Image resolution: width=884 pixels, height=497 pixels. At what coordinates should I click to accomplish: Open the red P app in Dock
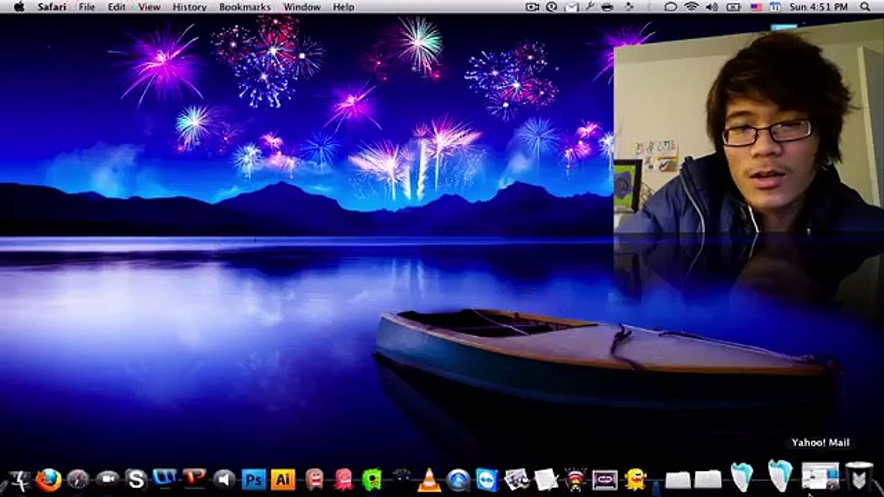click(194, 477)
